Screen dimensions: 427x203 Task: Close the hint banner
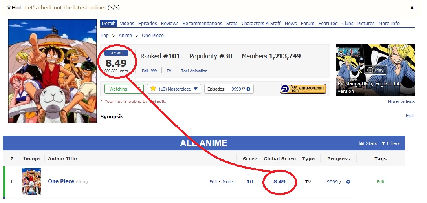412,8
